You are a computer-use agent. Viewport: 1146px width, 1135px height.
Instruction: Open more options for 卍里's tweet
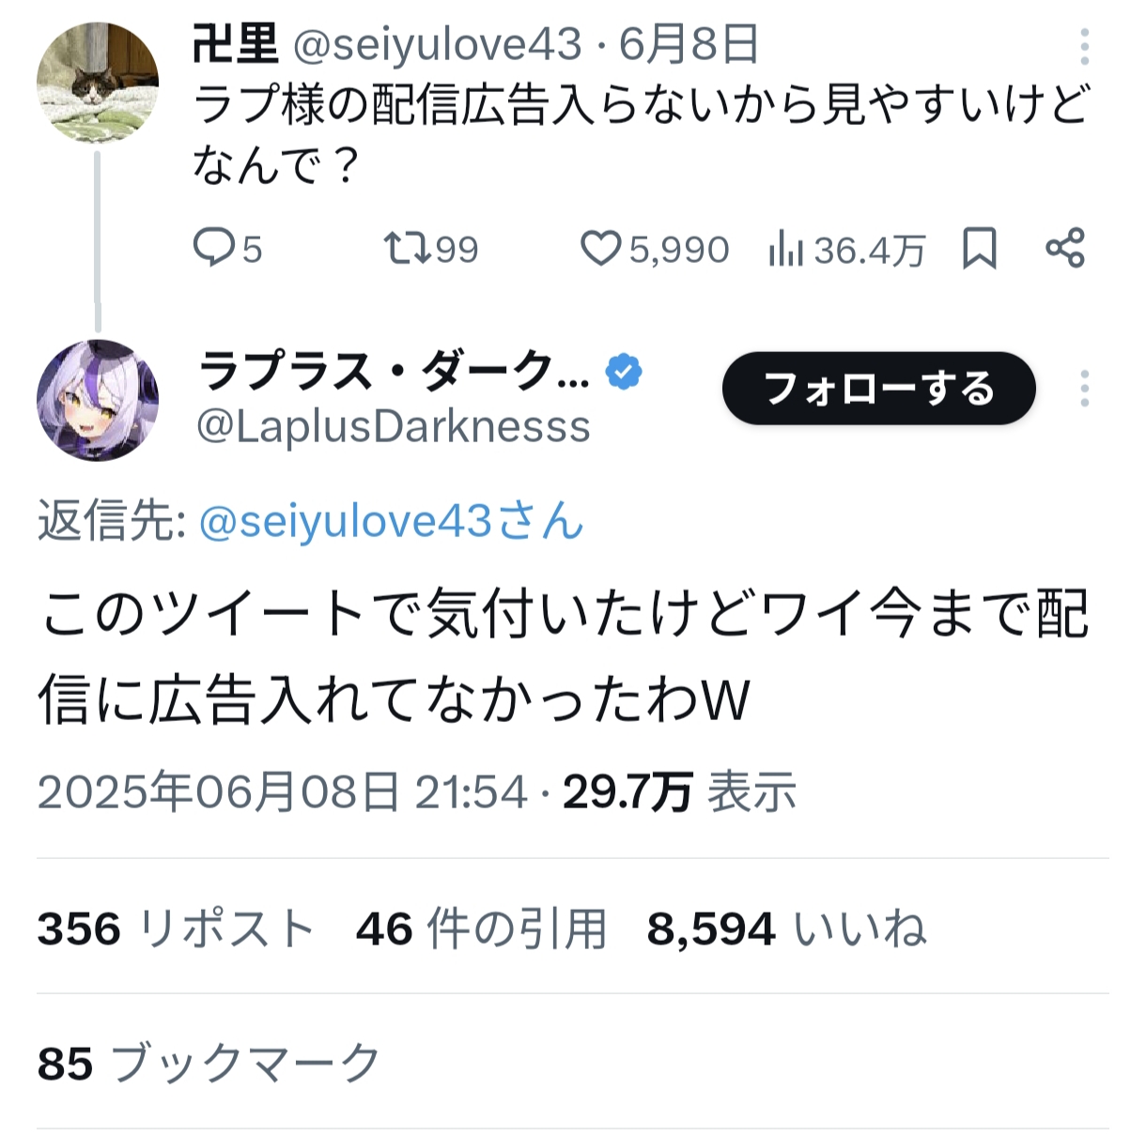(1084, 46)
